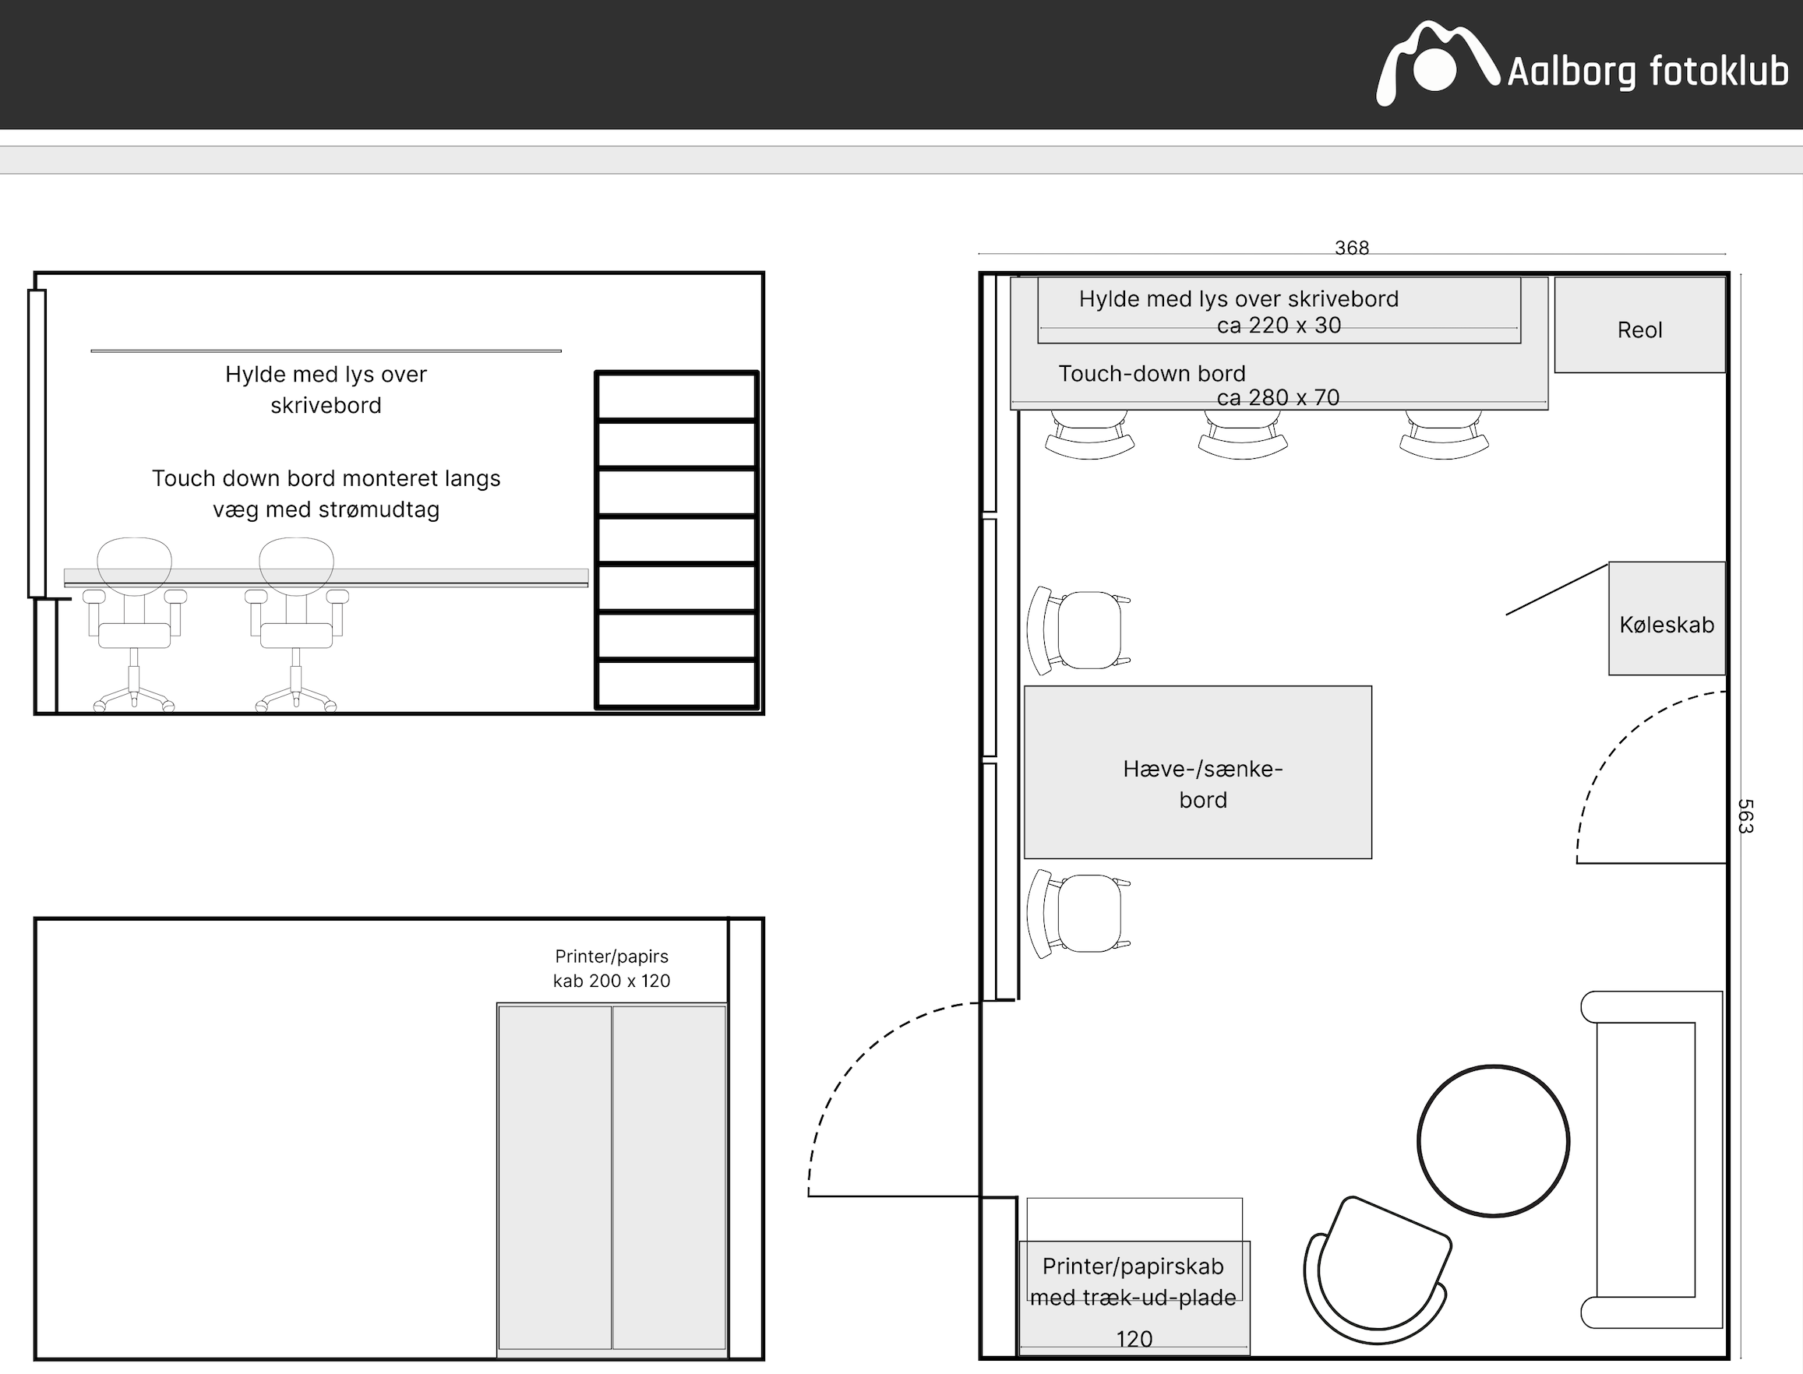
Task: Click the 368 width dimension label
Action: 1351,247
